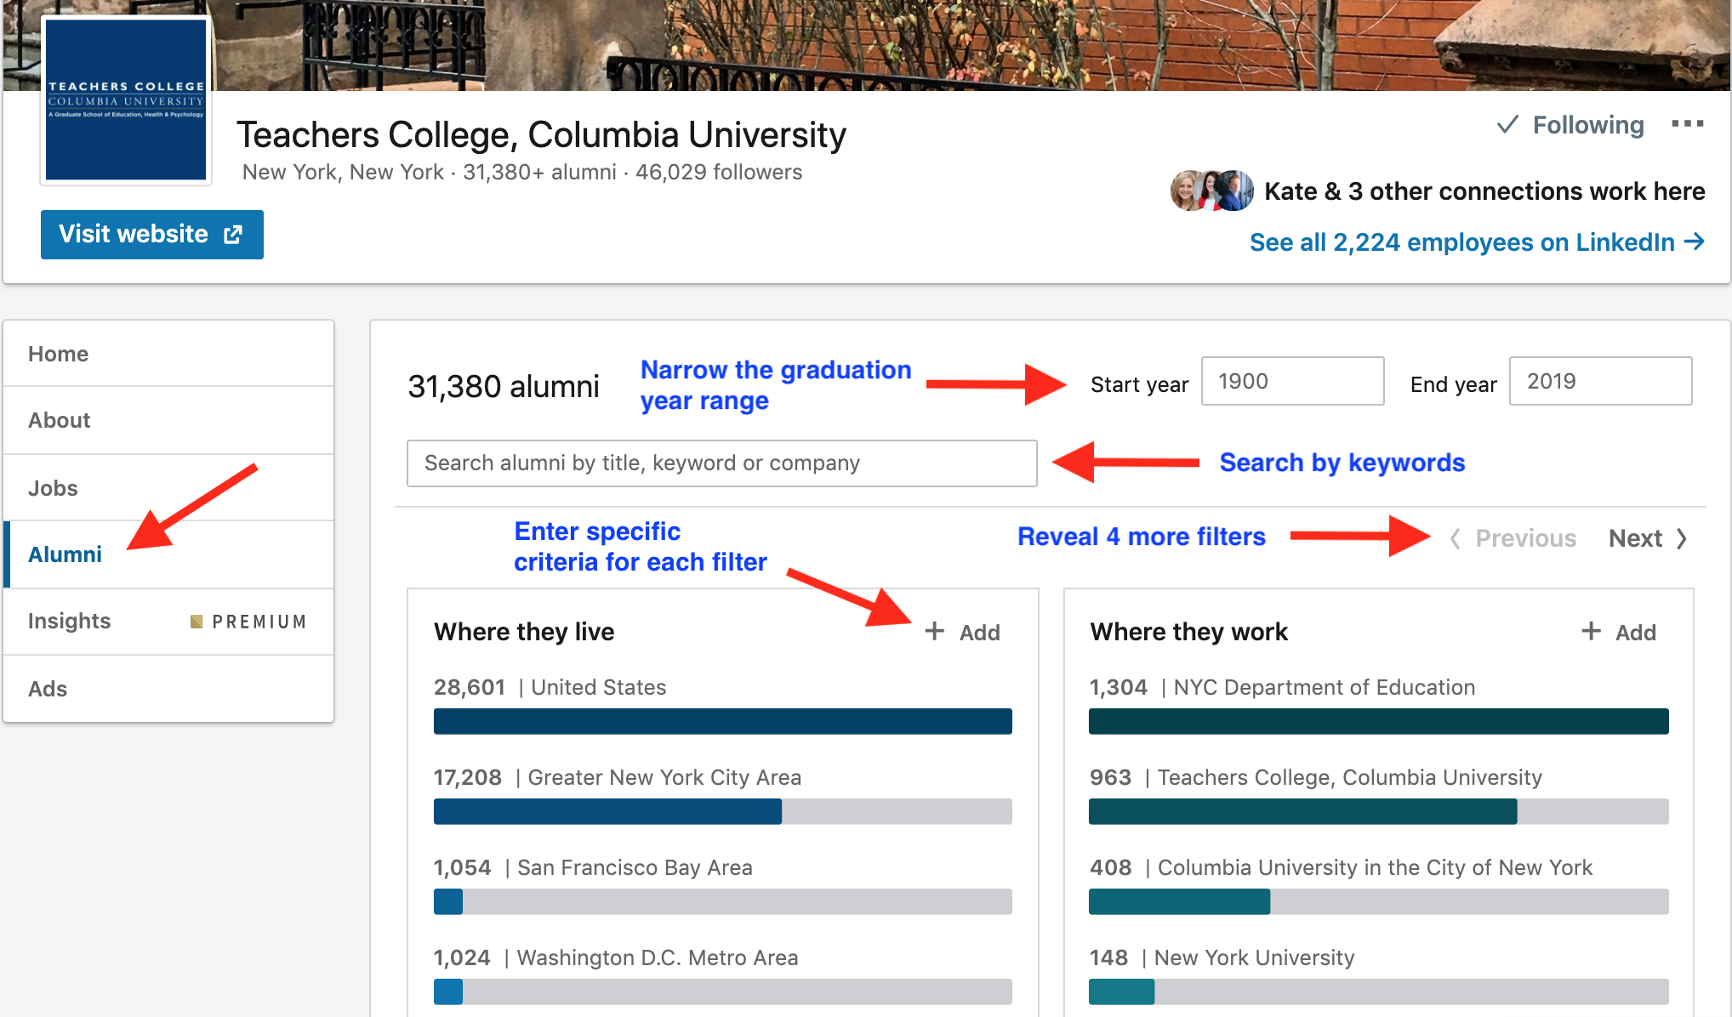The height and width of the screenshot is (1017, 1732).
Task: Click the End year 2019 field
Action: 1599,381
